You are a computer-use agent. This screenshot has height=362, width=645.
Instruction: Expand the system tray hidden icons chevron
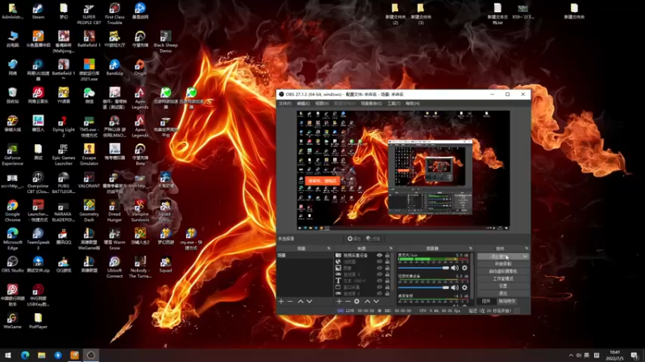point(571,356)
